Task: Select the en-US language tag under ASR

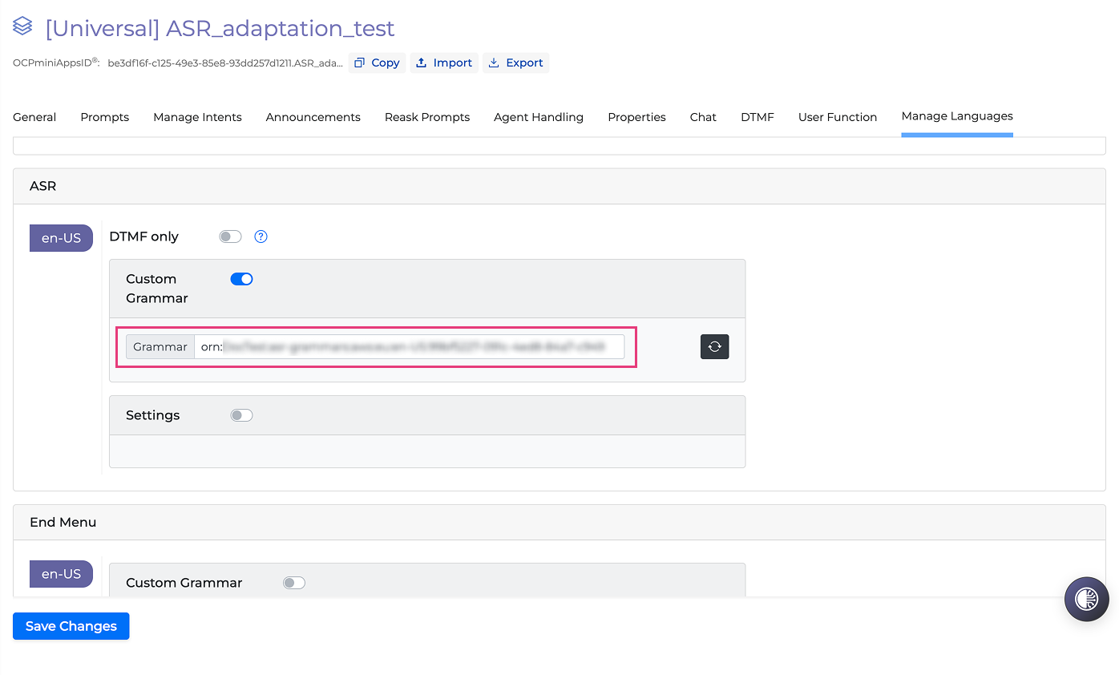Action: click(x=61, y=238)
